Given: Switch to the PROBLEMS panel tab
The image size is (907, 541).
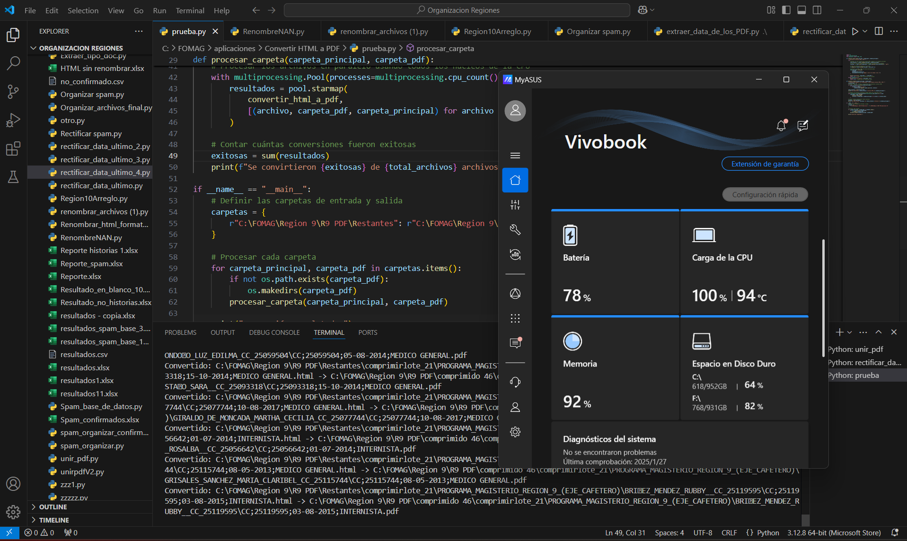Looking at the screenshot, I should click(180, 332).
